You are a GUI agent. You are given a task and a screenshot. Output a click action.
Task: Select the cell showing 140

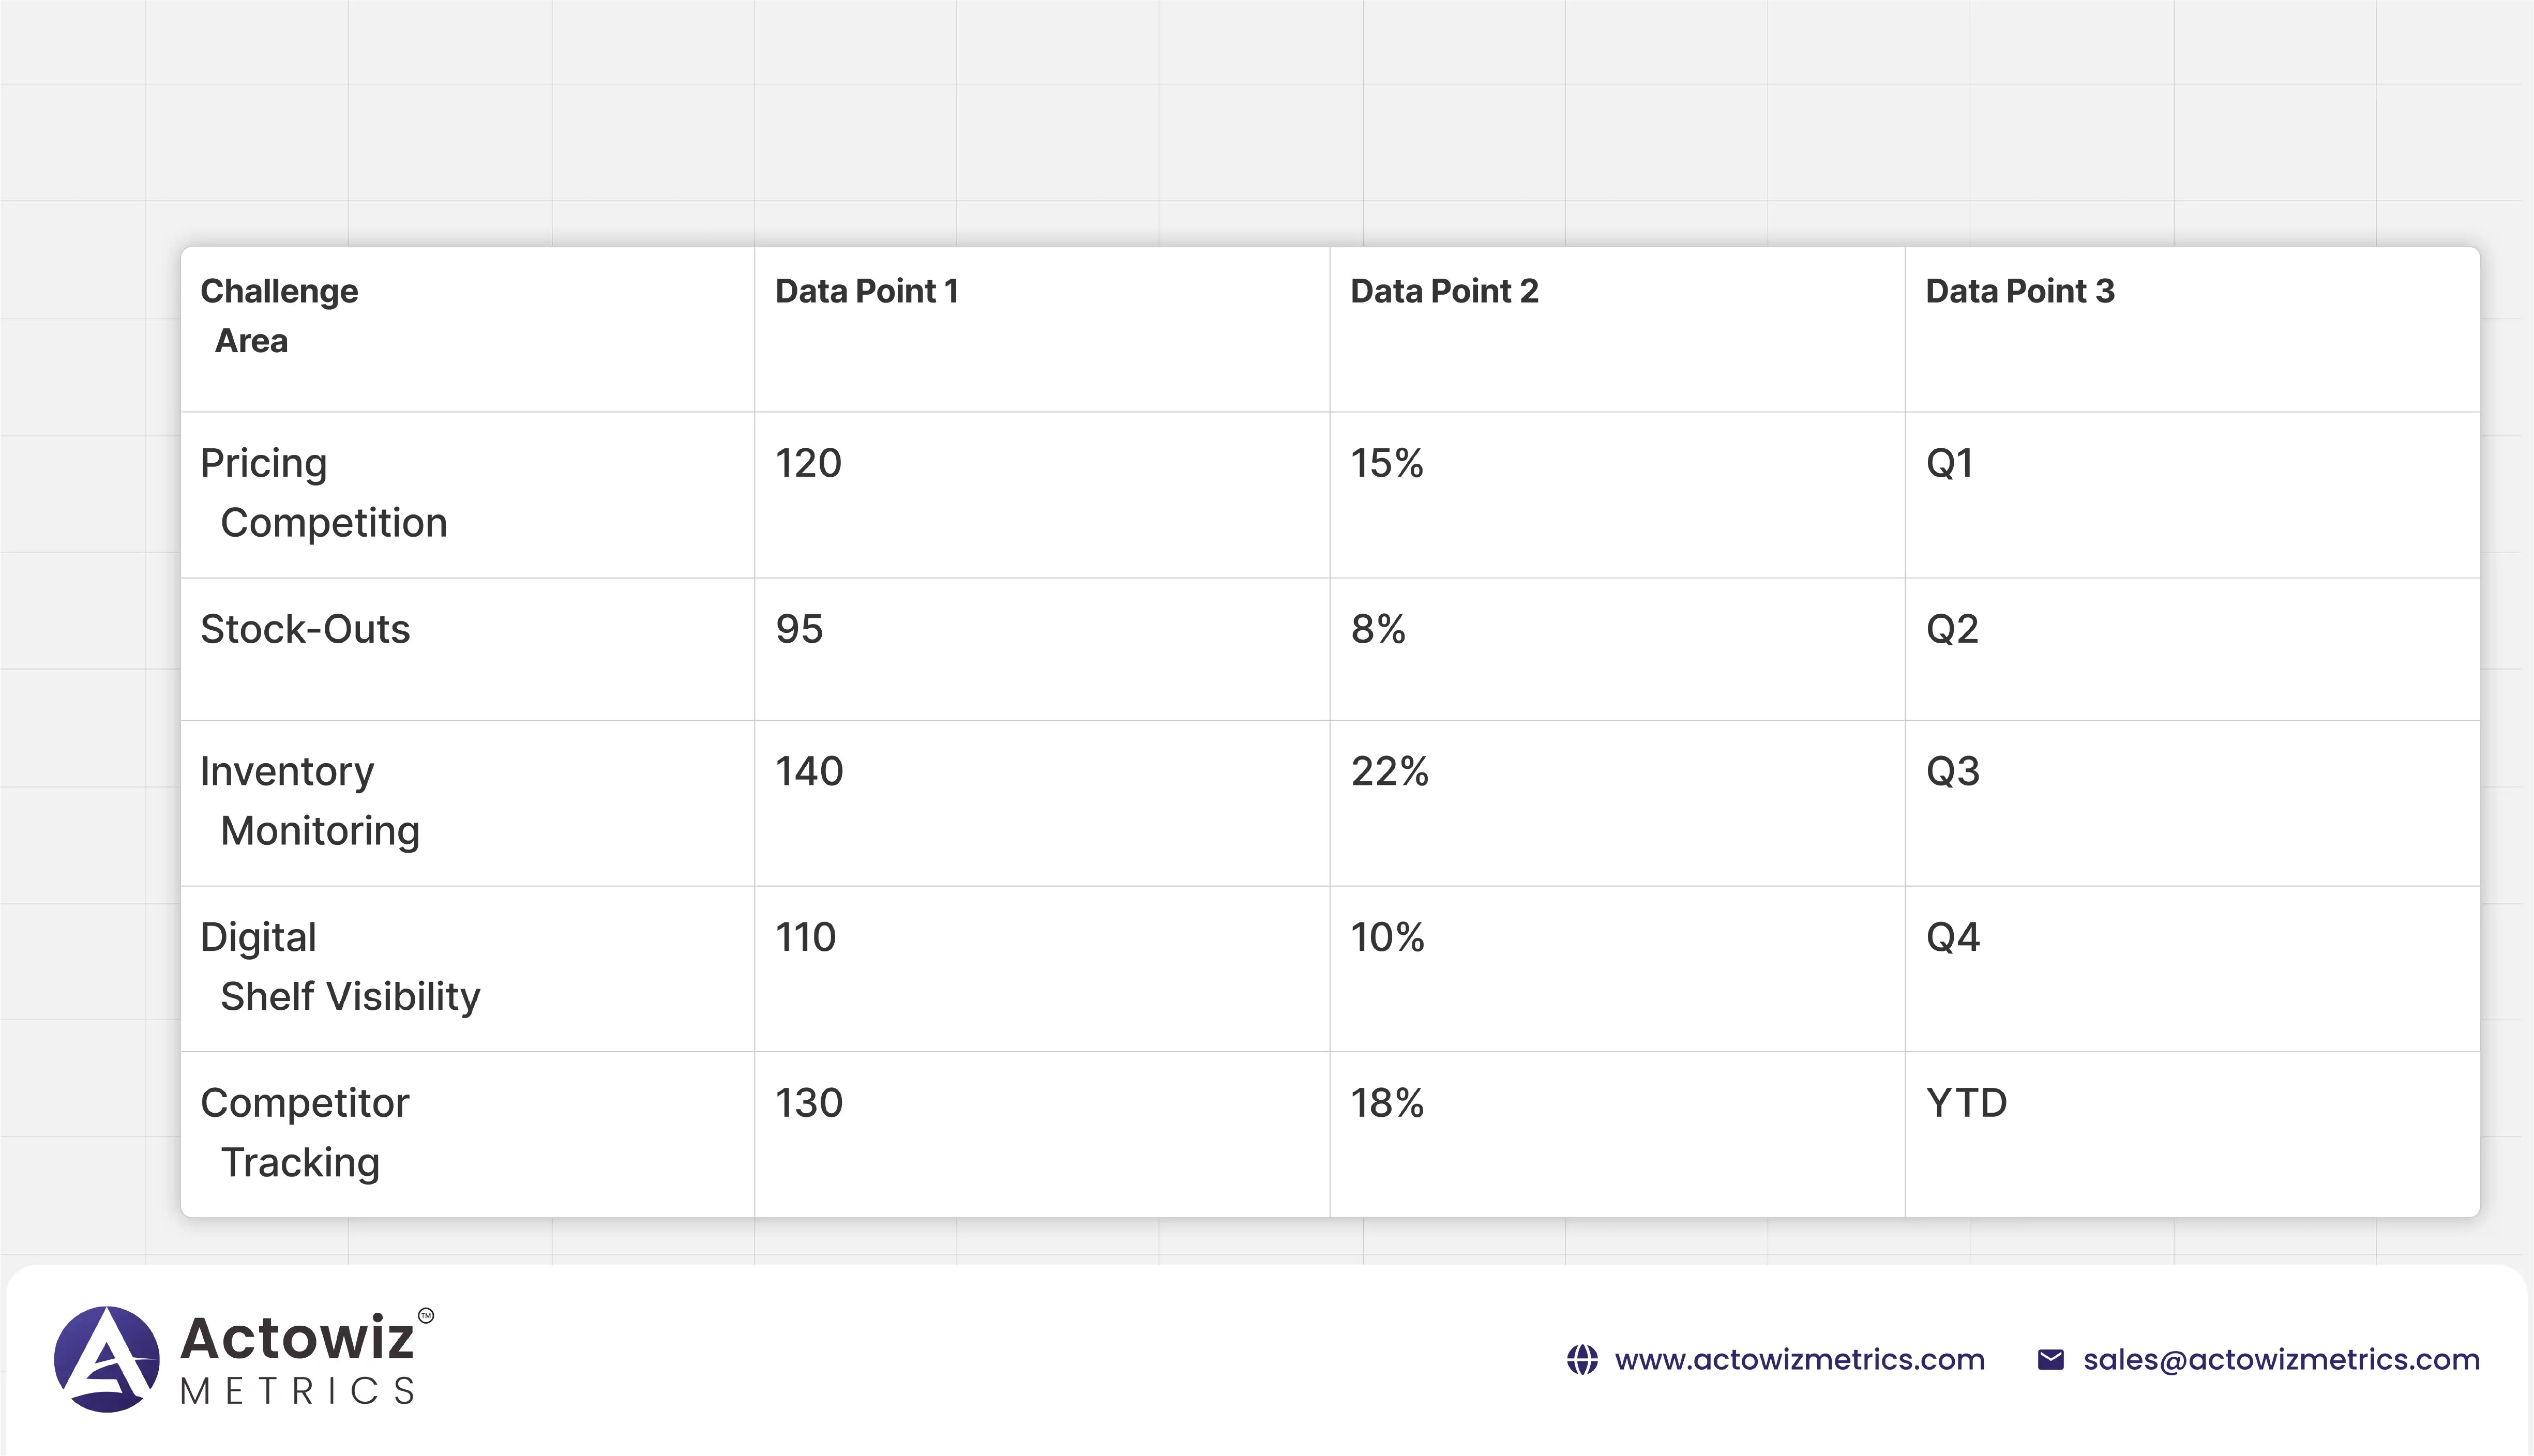[809, 771]
